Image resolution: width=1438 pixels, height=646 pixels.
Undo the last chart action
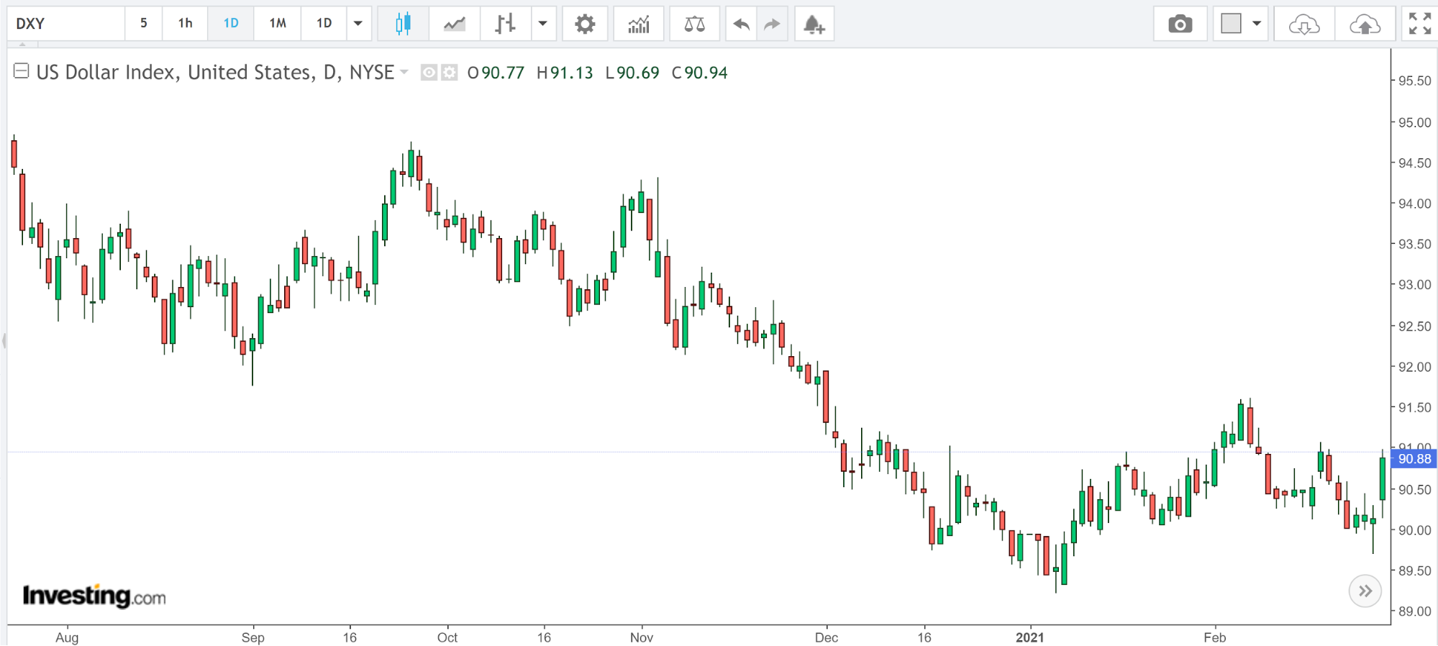click(x=741, y=24)
